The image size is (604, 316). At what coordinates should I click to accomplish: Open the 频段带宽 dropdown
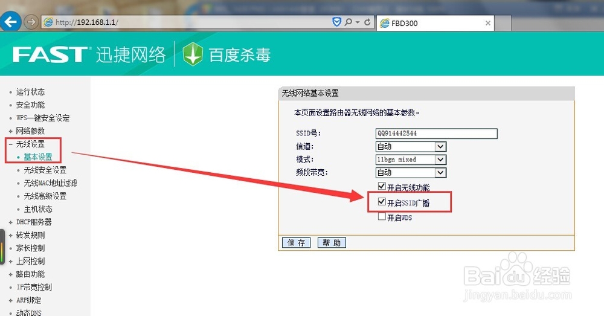pyautogui.click(x=411, y=173)
